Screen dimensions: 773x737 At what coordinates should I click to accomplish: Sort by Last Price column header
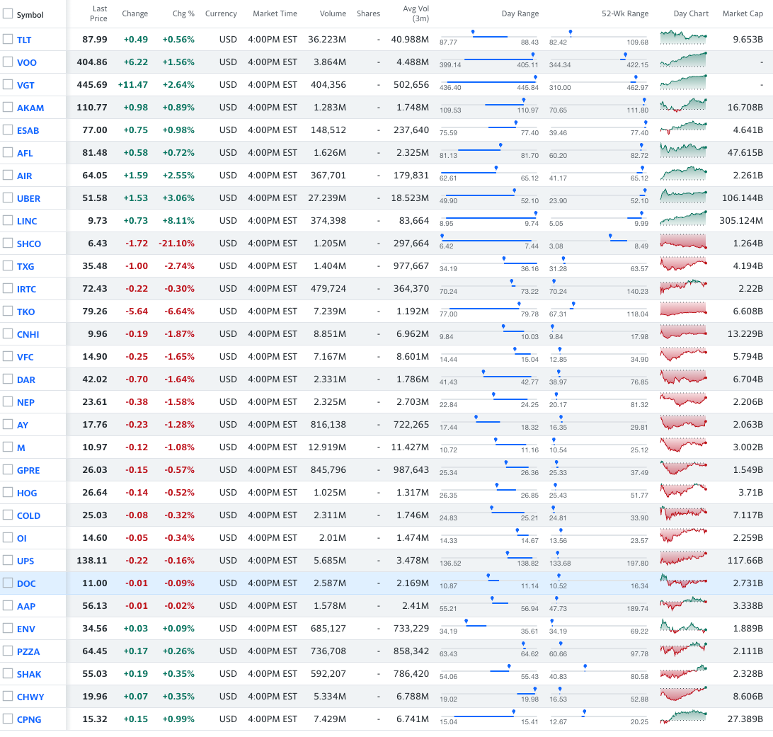[98, 13]
